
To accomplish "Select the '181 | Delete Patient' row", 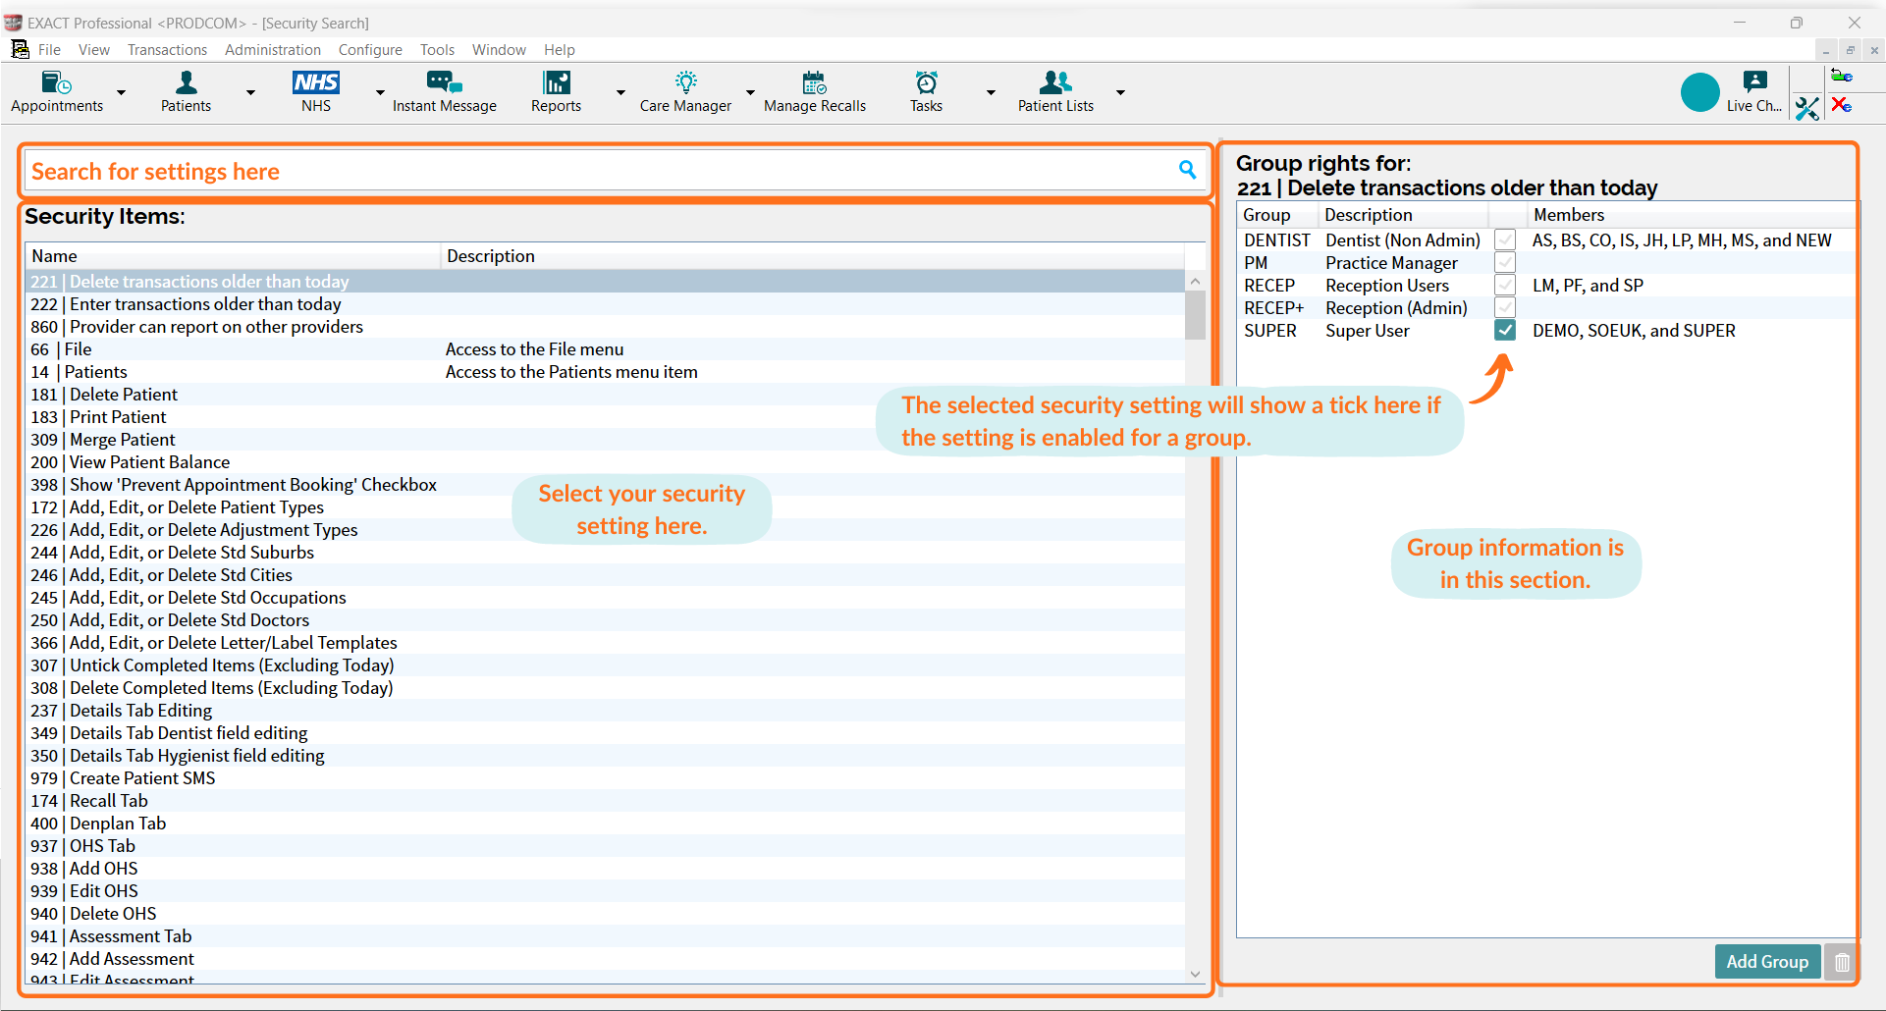I will (x=605, y=395).
